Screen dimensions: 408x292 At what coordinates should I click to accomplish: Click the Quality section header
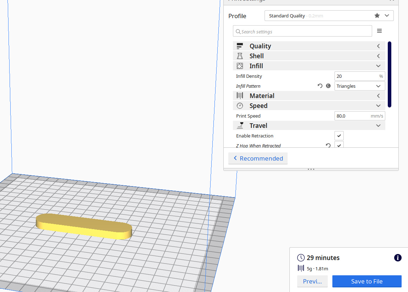[309, 46]
